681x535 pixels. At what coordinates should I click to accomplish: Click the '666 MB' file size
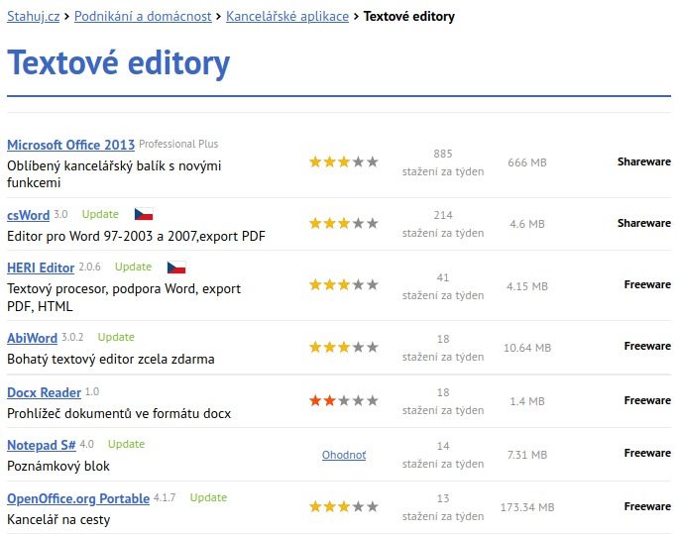527,162
